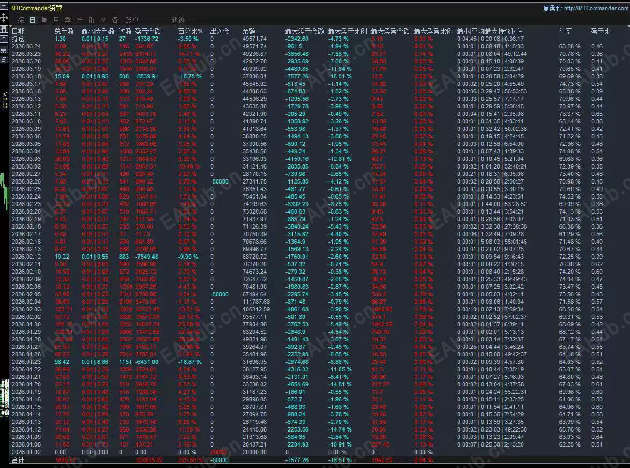Switch to the 综 summary tab
This screenshot has width=630, height=468.
[x=20, y=20]
